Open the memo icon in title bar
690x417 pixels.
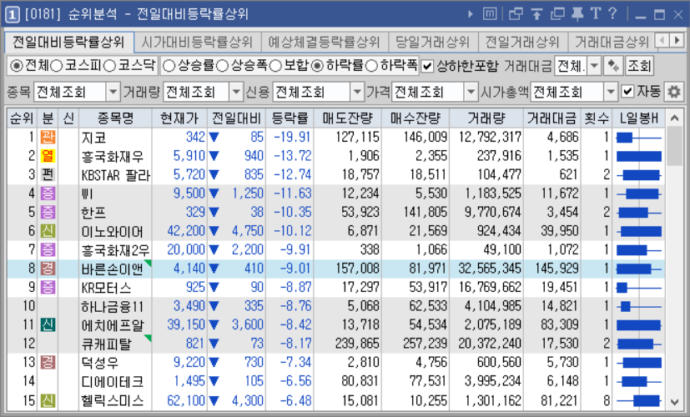point(489,14)
